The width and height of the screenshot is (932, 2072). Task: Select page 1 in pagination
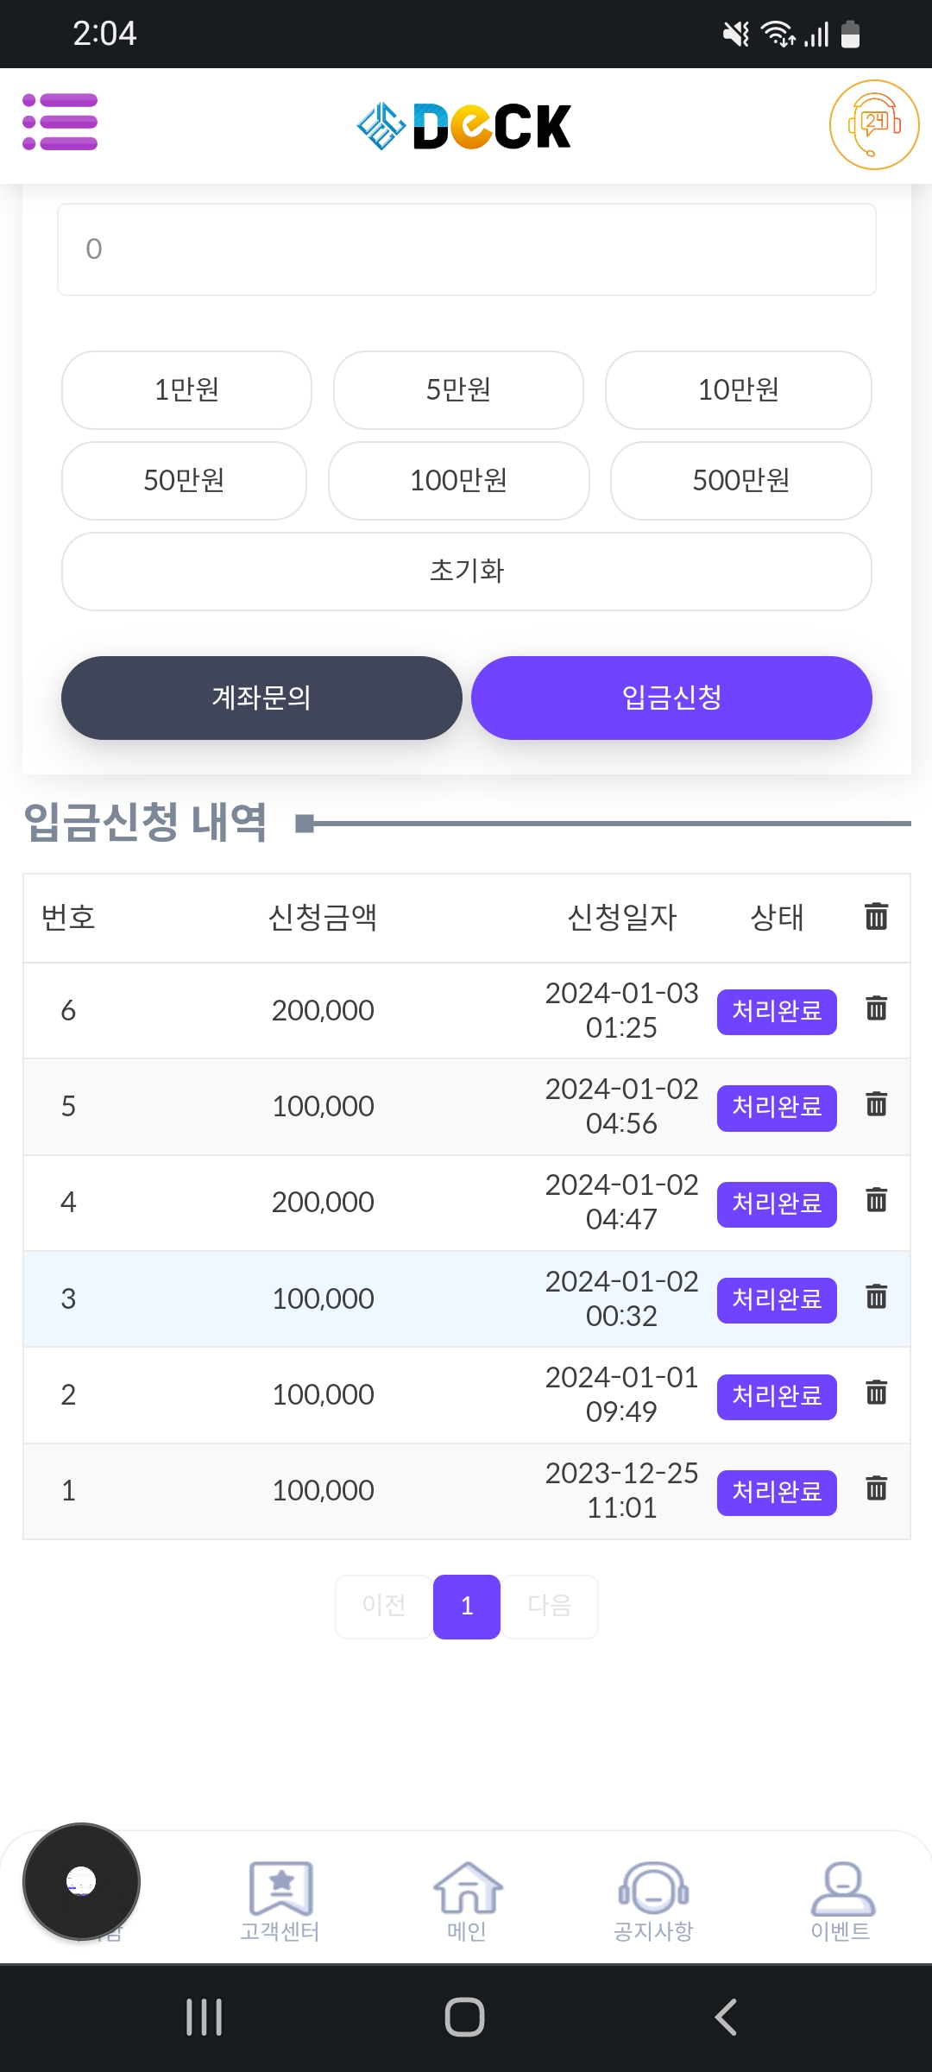click(x=466, y=1606)
